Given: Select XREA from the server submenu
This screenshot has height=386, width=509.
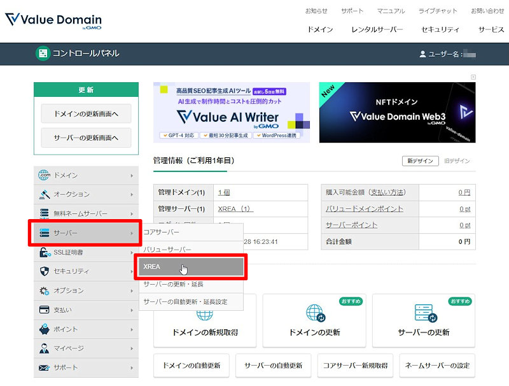Looking at the screenshot, I should pos(190,267).
